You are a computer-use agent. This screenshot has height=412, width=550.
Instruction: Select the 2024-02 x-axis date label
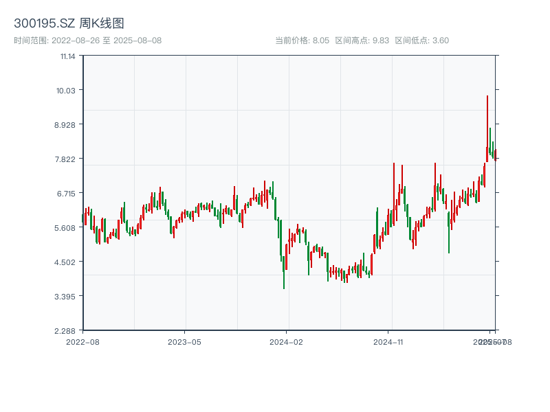tap(287, 341)
